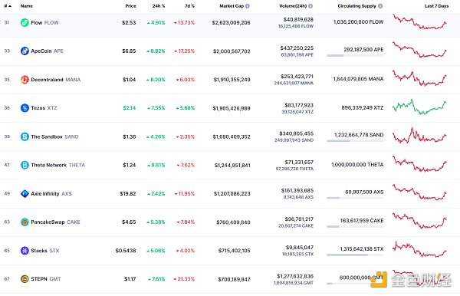Click Tezos 7d change 5.88%
Screen dimensions: 460x296
(x=186, y=108)
